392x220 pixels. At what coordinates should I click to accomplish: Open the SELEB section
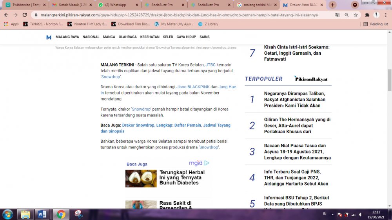168,37
